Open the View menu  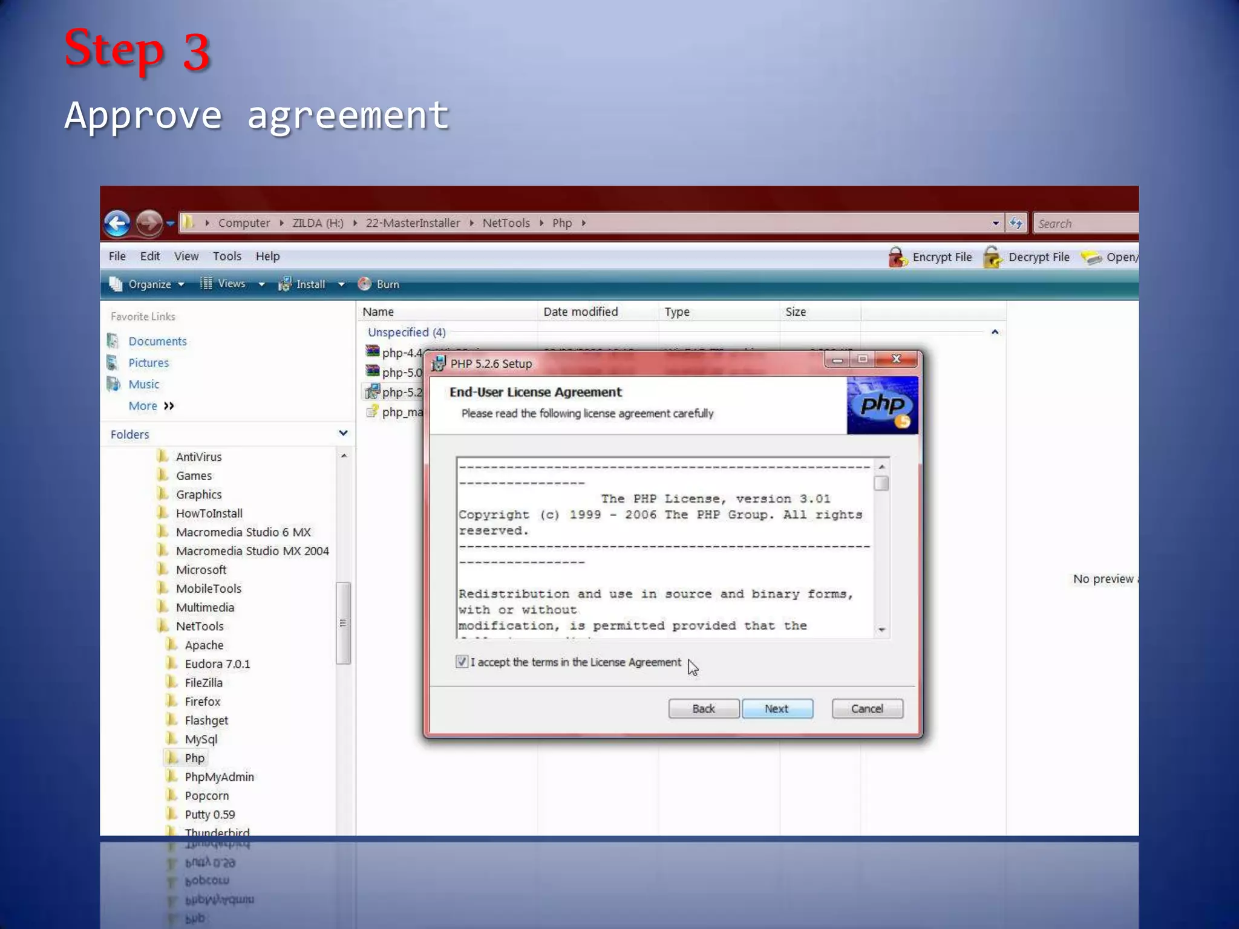(186, 256)
